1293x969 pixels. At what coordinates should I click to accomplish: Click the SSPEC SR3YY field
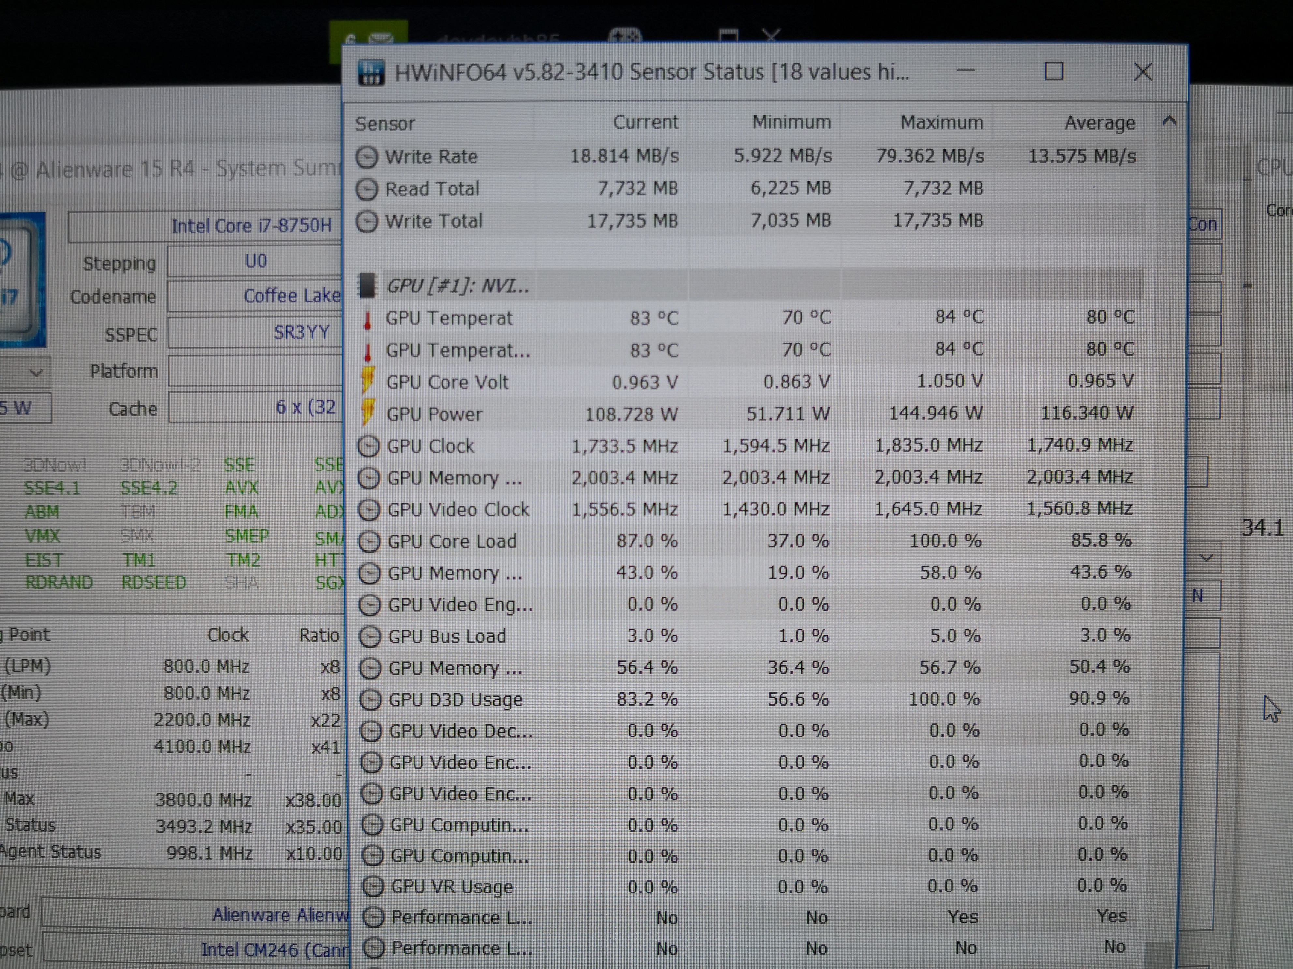[x=255, y=333]
